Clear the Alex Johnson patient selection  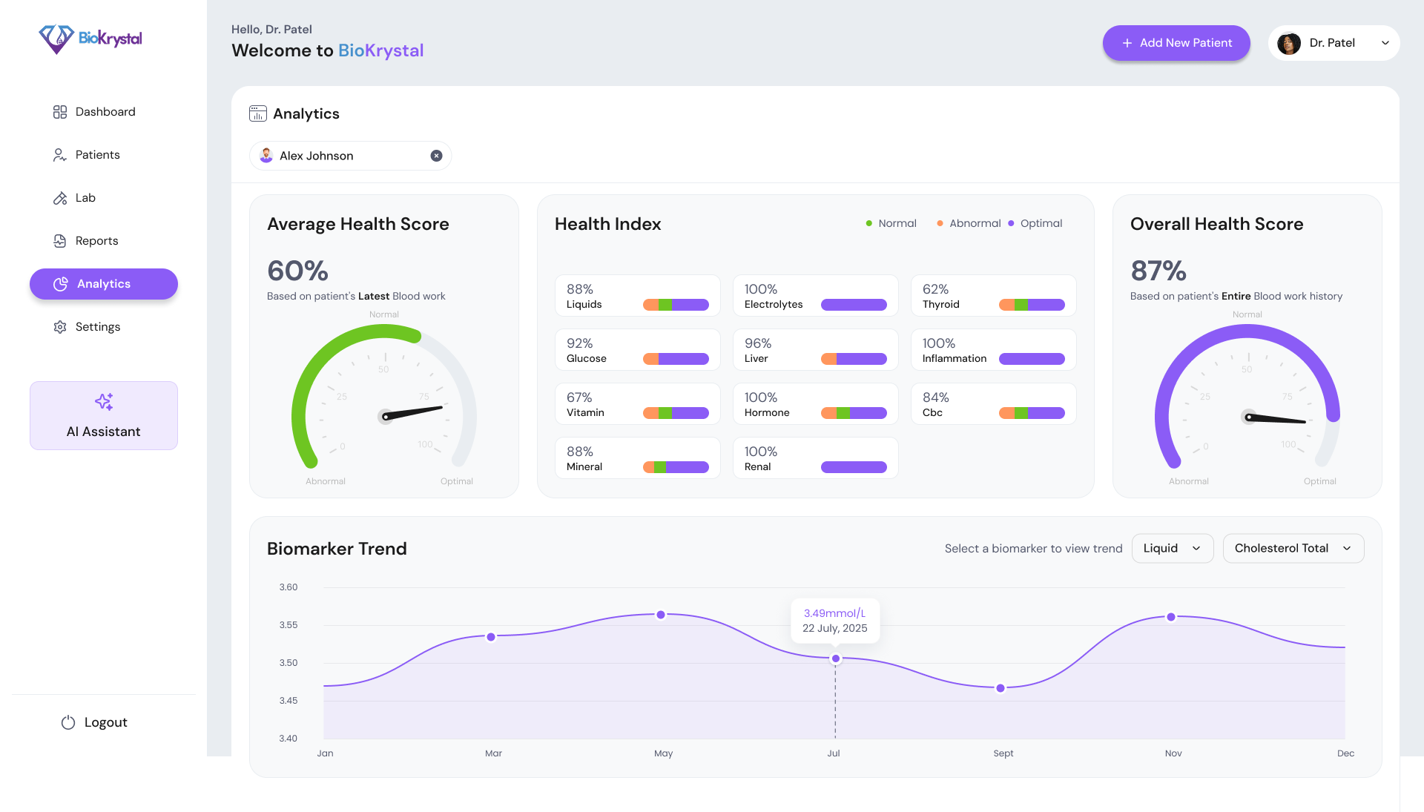(436, 156)
